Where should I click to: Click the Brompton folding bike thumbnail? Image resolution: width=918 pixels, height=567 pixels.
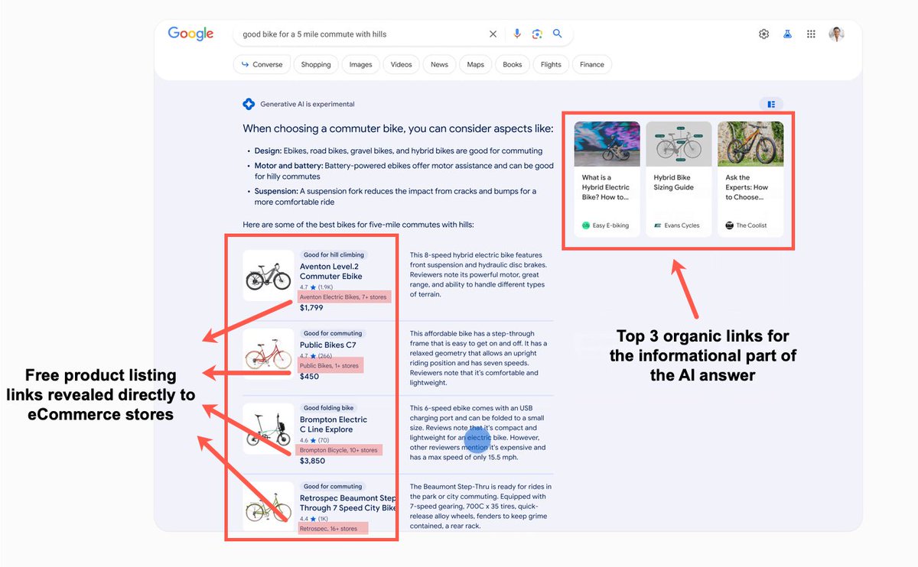click(269, 429)
